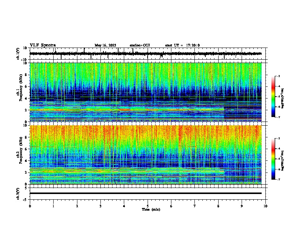Click the ch.2 color bar log(PSD) label

(283, 160)
